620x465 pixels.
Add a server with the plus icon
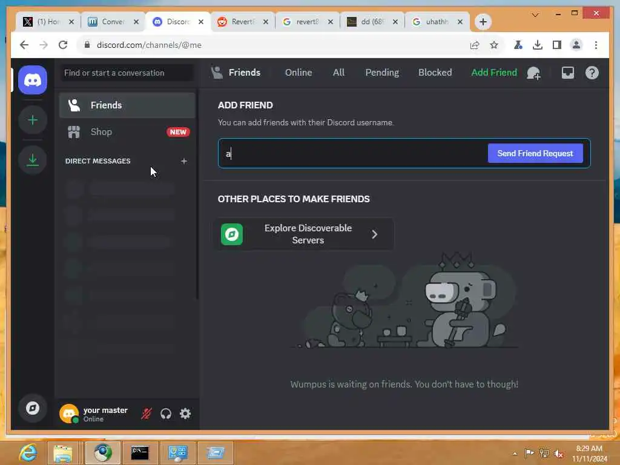click(x=33, y=120)
